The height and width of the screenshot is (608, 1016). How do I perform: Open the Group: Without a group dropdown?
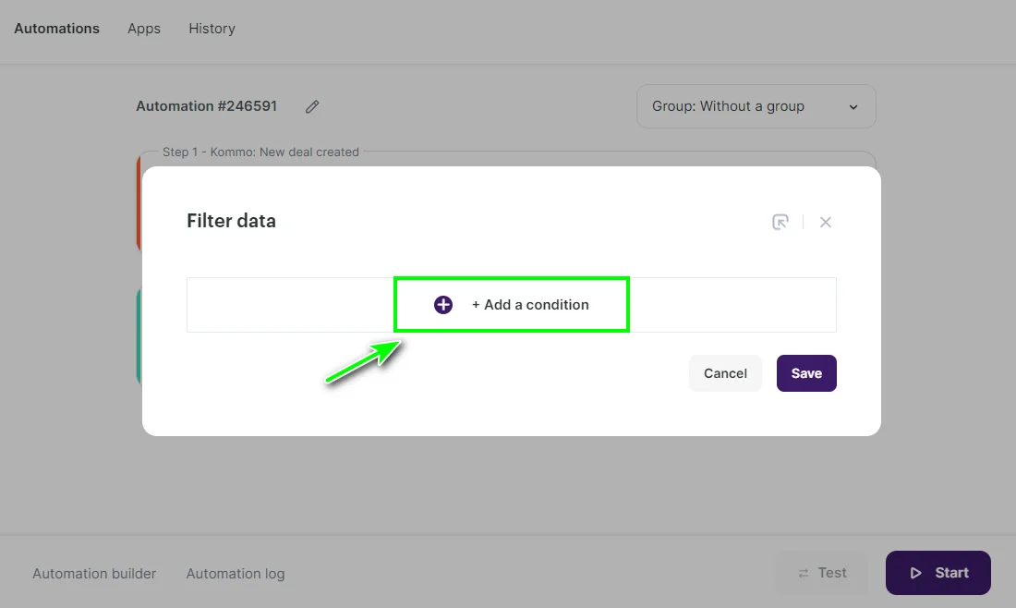pyautogui.click(x=756, y=106)
